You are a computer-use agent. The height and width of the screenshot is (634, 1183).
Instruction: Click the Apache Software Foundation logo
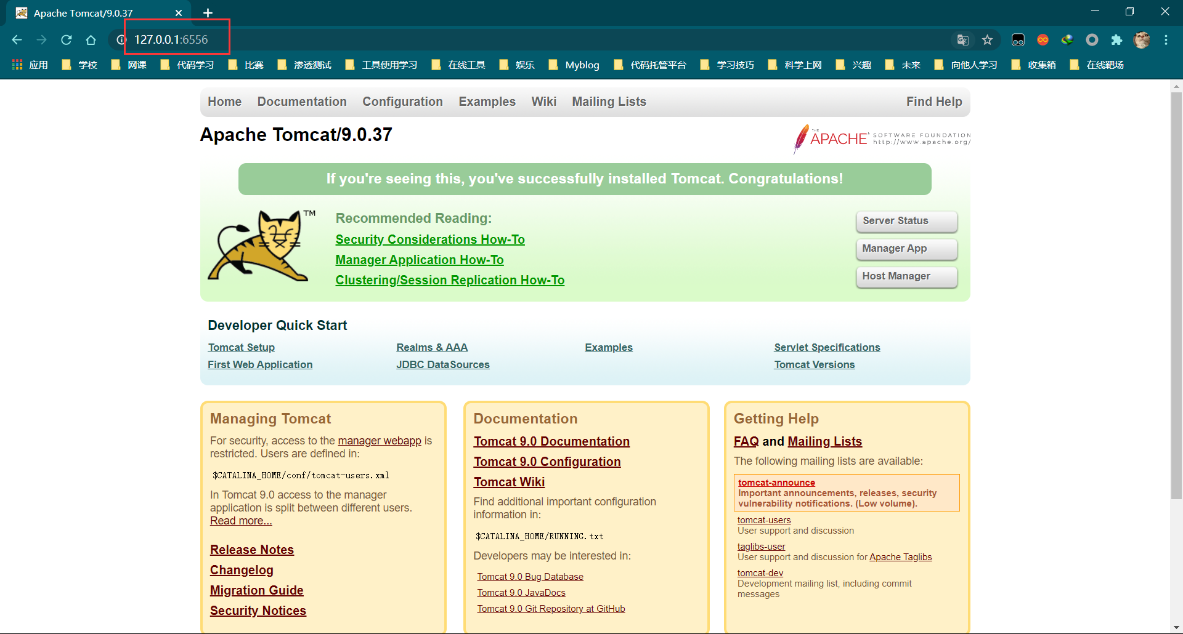pyautogui.click(x=882, y=138)
